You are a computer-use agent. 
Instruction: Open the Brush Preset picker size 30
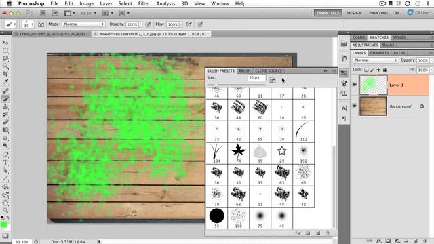tap(28, 24)
